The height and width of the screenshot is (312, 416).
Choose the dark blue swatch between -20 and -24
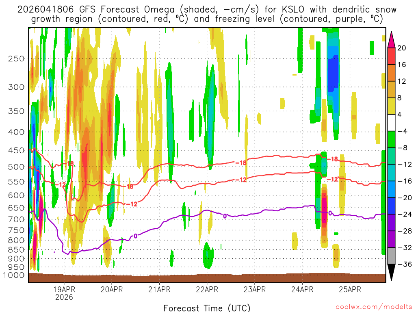pos(392,206)
